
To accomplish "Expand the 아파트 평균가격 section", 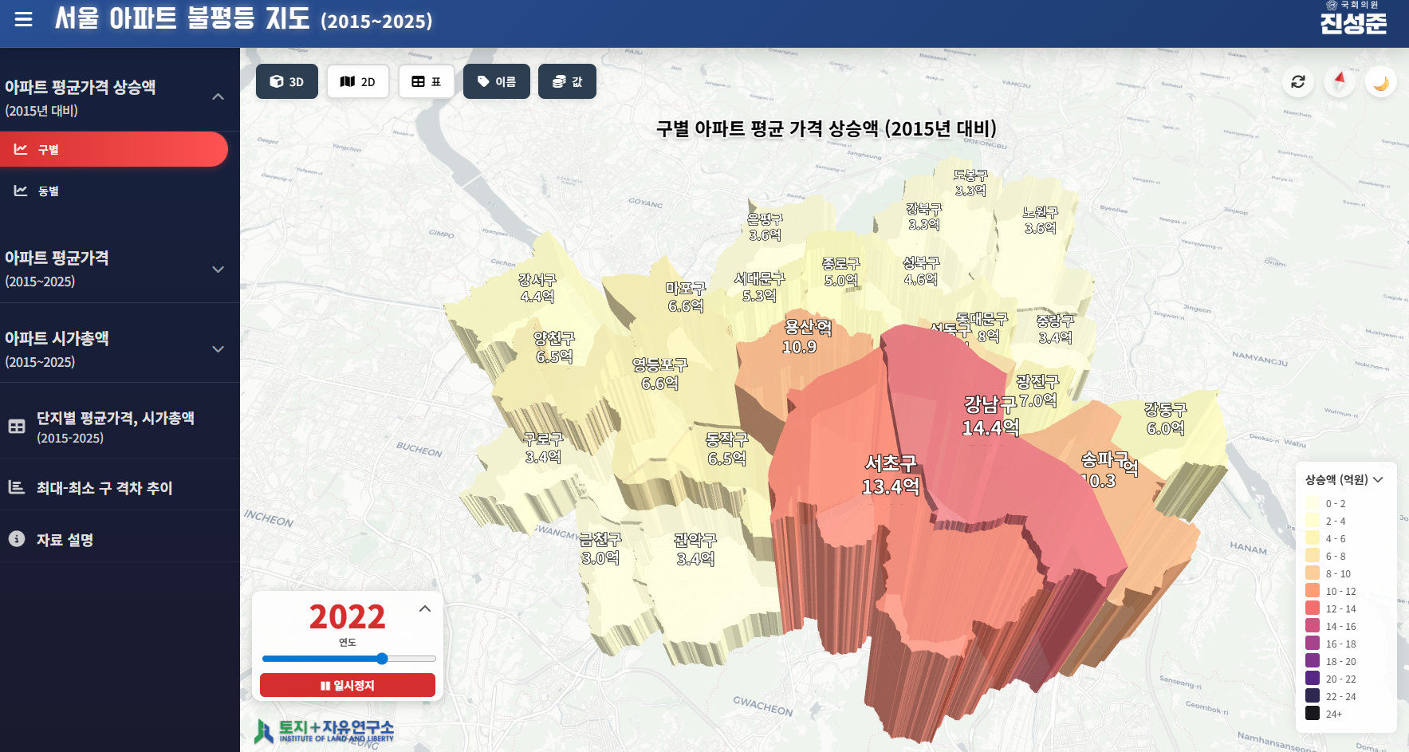I will tap(218, 270).
